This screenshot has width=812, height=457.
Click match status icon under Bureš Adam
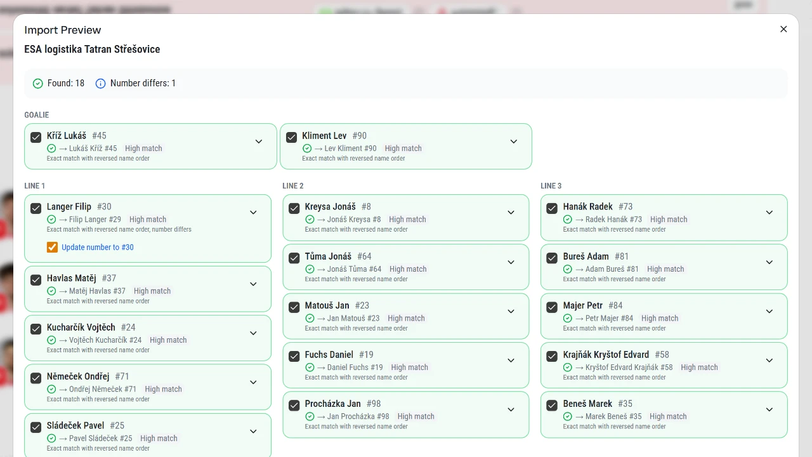568,269
